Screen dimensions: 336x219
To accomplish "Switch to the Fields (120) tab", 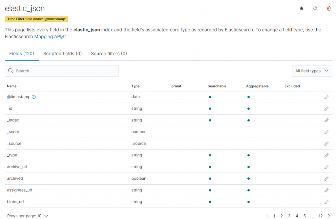I will (x=22, y=53).
